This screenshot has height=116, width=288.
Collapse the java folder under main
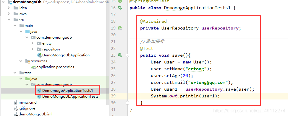[21, 32]
